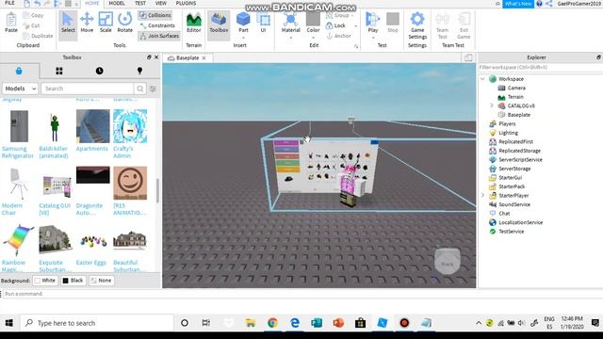This screenshot has width=603, height=339.
Task: Open Toolbox search filter options
Action: pos(153,89)
